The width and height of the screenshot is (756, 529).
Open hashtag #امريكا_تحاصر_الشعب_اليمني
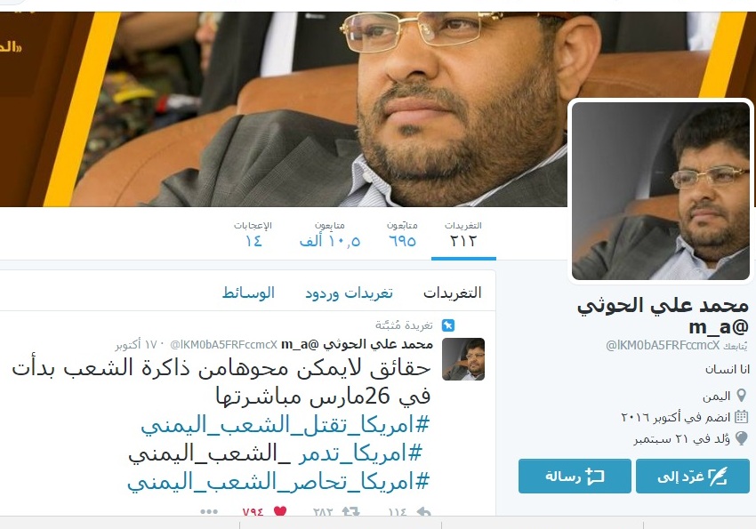(x=278, y=482)
